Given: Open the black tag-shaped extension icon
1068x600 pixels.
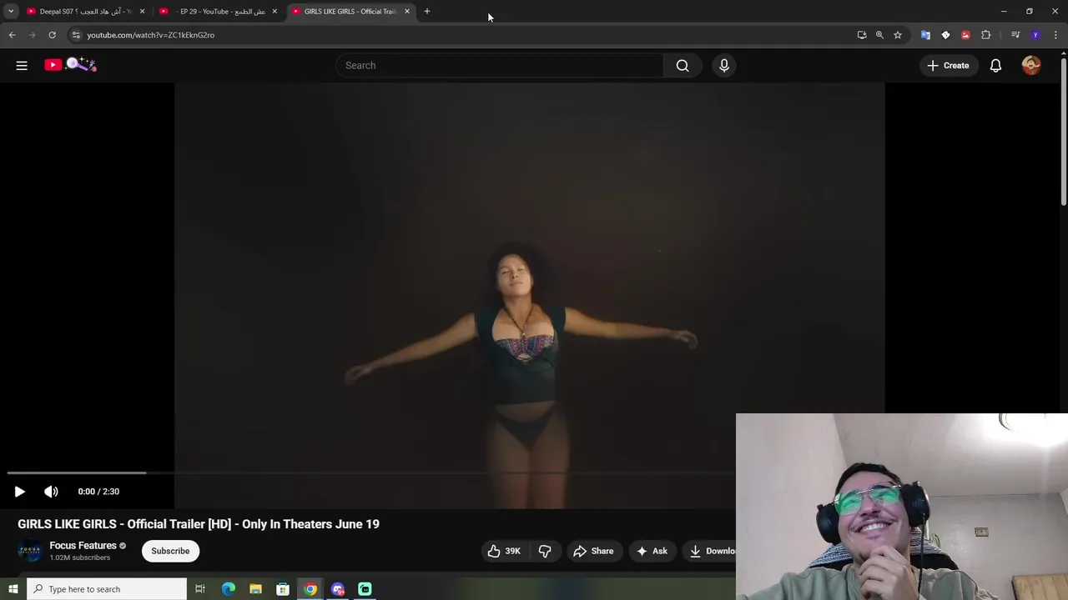Looking at the screenshot, I should coord(945,35).
